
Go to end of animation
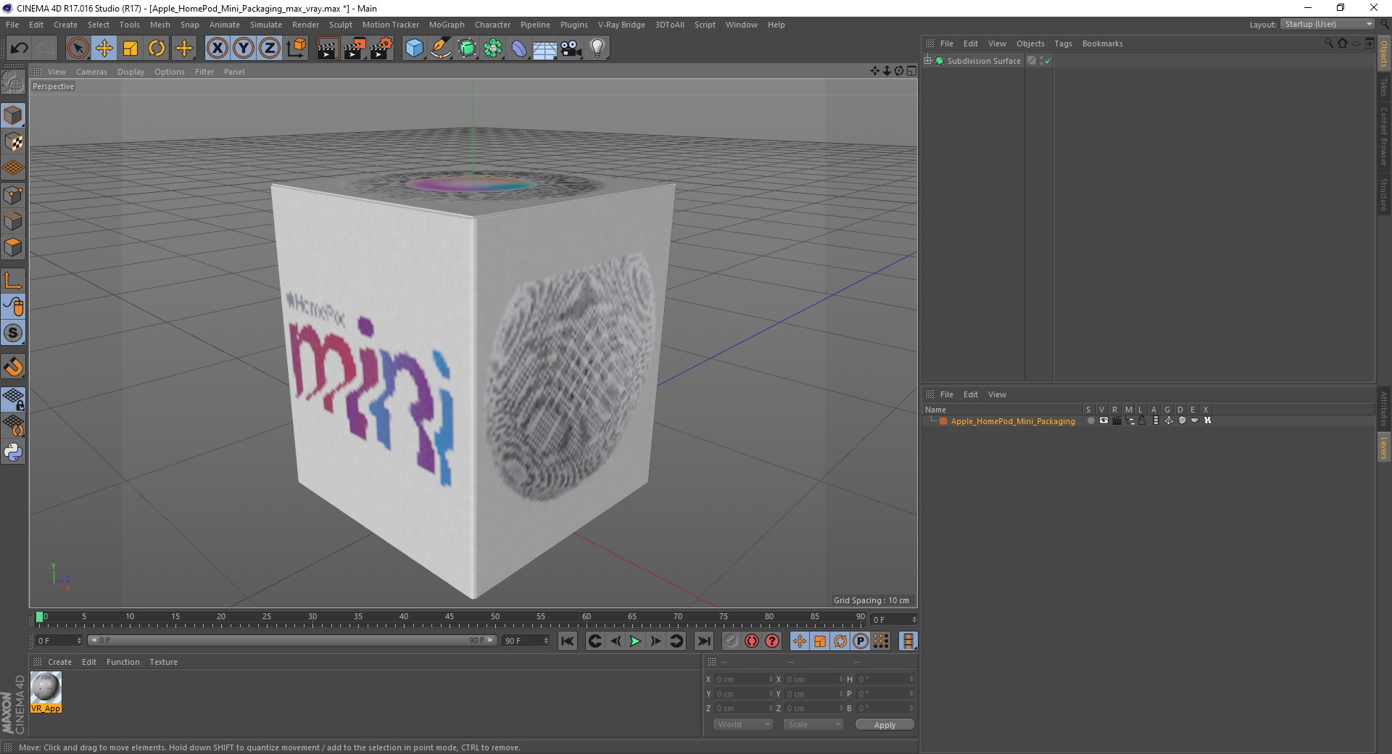coord(703,641)
